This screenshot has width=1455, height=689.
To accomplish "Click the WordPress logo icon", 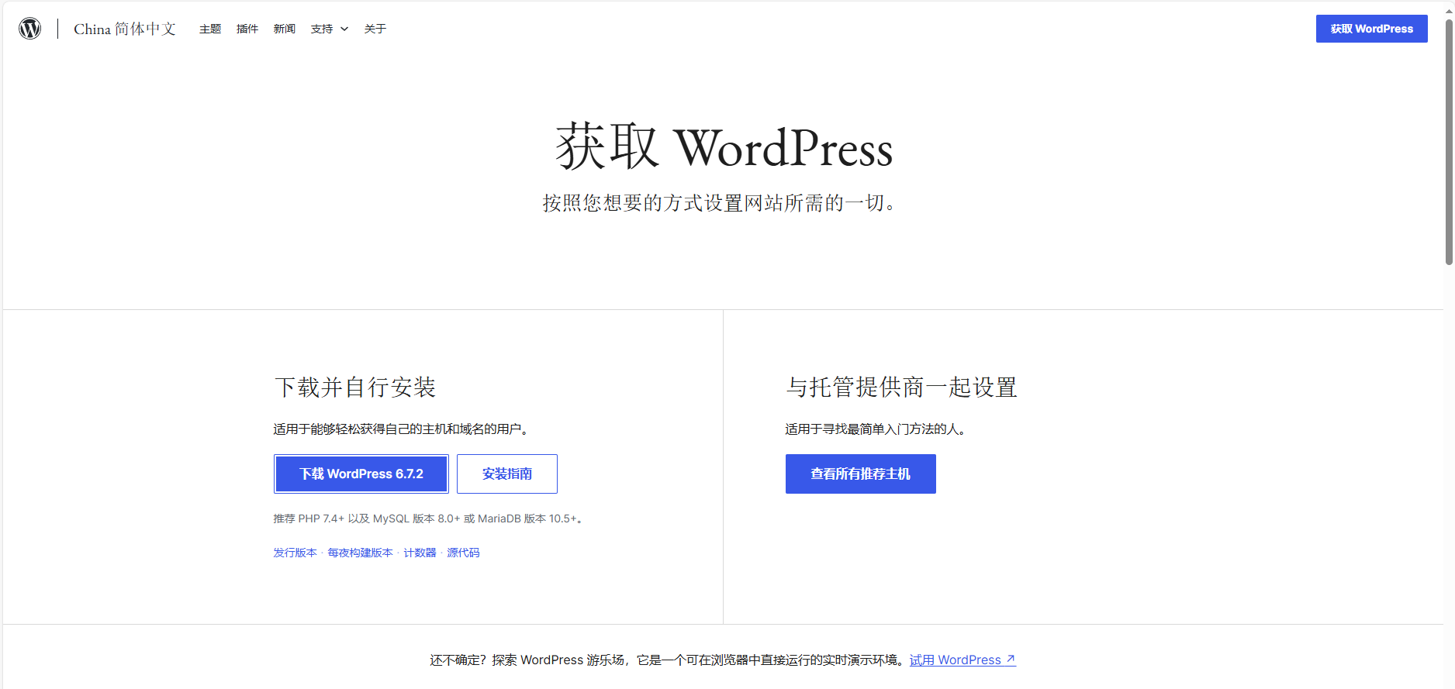I will point(29,29).
